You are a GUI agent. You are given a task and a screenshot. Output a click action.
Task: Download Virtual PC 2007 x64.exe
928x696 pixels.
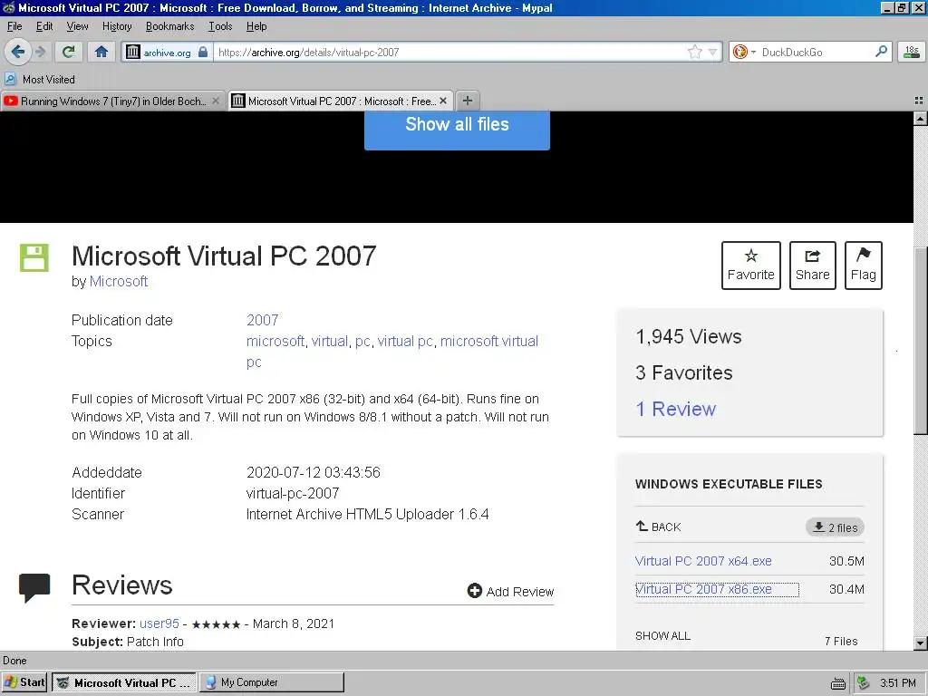703,561
